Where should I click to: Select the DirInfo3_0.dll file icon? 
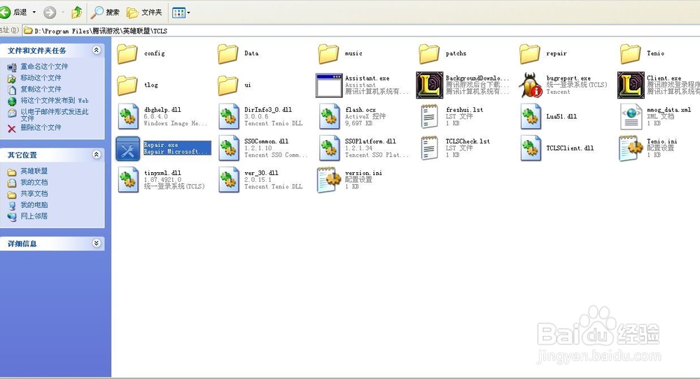(x=229, y=117)
